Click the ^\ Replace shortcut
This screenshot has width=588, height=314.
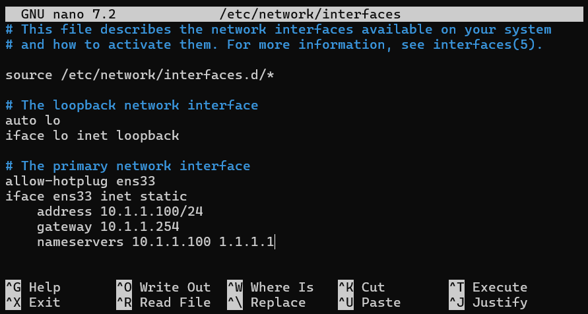tap(266, 302)
